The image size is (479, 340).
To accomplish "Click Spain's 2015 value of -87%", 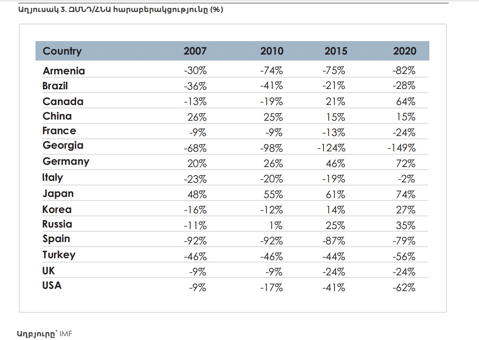I will pos(334,241).
